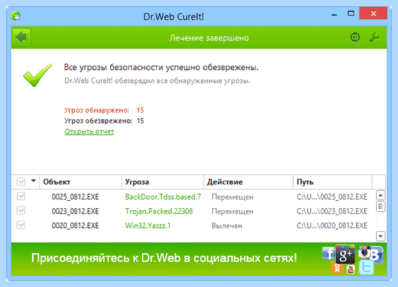Select the 0020_0812.EXE object name
The width and height of the screenshot is (398, 287).
coord(75,225)
